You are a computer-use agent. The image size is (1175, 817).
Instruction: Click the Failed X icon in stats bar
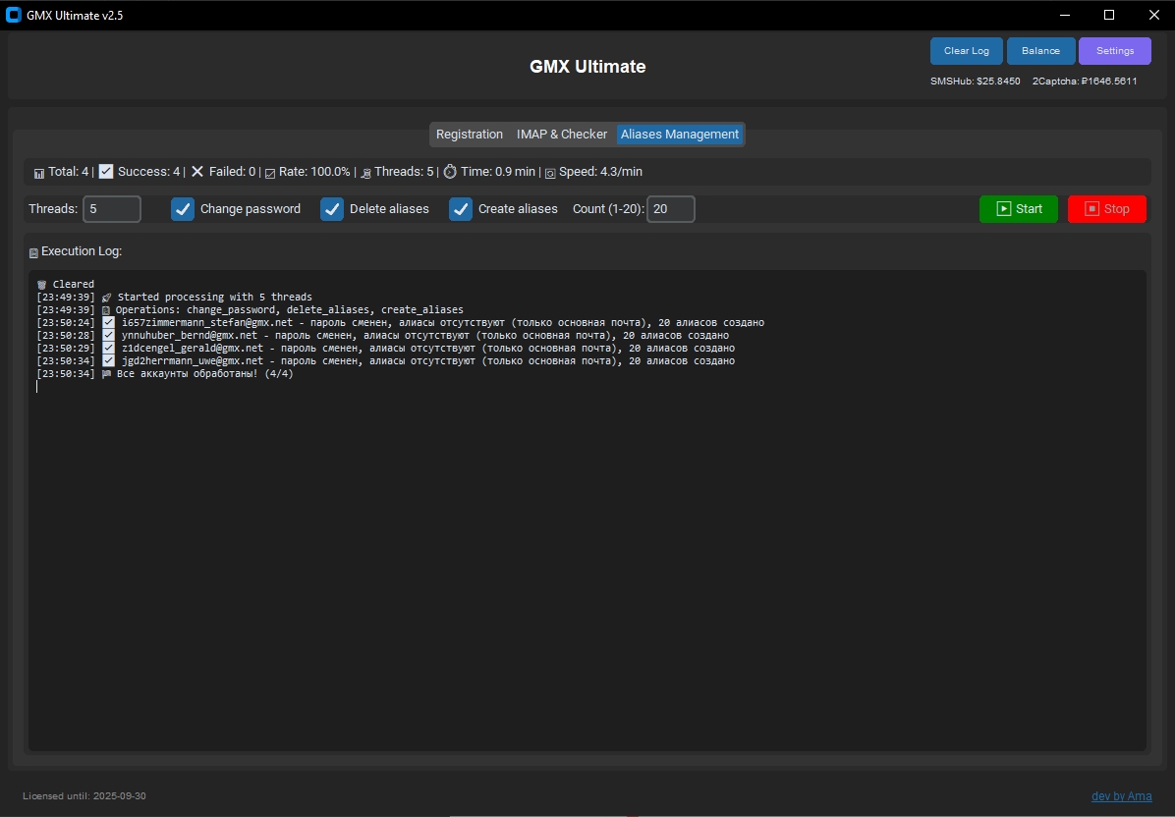(197, 172)
